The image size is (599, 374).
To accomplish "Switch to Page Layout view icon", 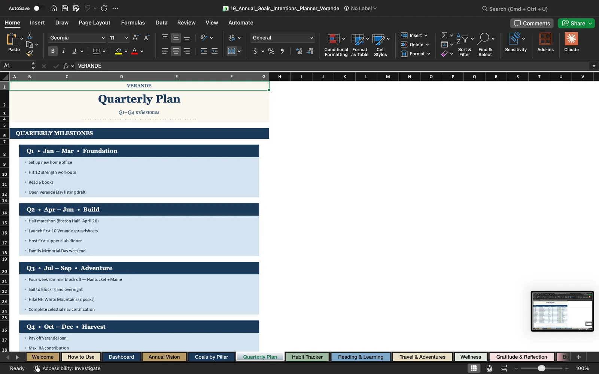I will pos(489,368).
